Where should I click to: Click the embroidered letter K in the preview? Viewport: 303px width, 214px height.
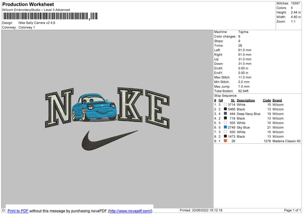(x=130, y=104)
